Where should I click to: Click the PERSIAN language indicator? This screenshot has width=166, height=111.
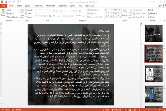point(18,110)
